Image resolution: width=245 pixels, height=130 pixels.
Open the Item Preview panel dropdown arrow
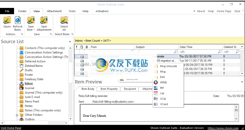tap(242, 82)
